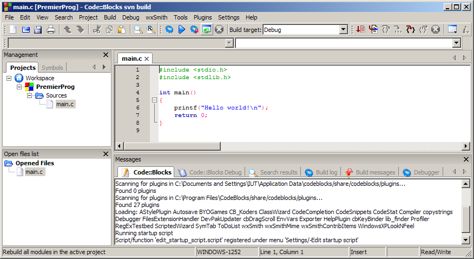Screen dimensions: 474x259
Task: Click the Cut scissors icon
Action: pyautogui.click(x=97, y=29)
